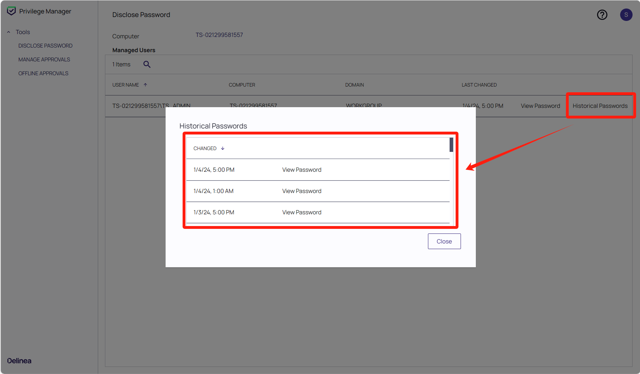640x374 pixels.
Task: View password changed 1/3/24, 5:00 PM
Action: 302,212
